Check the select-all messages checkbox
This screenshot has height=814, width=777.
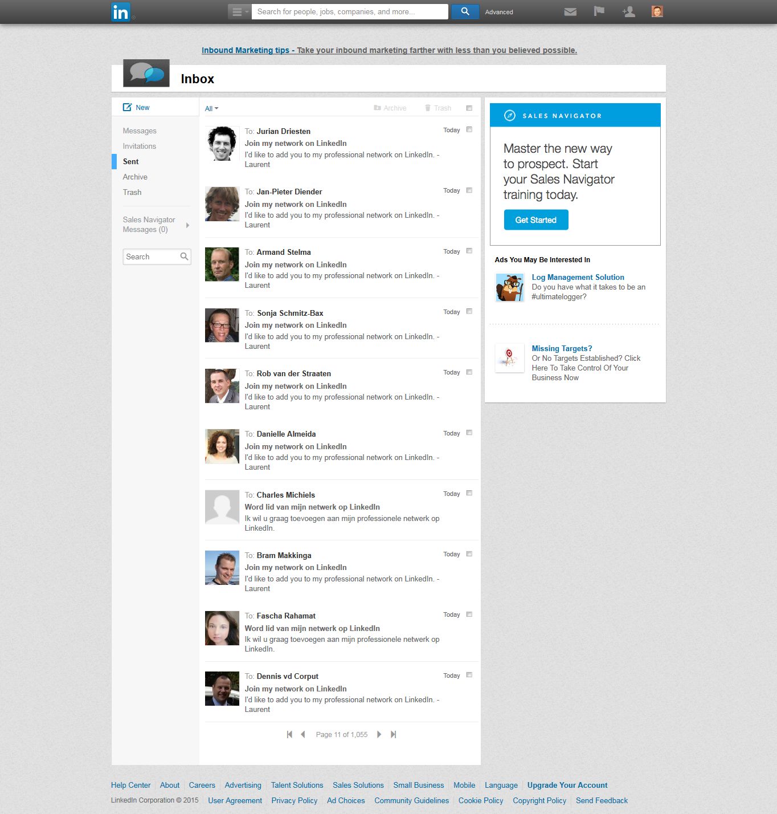(x=469, y=108)
